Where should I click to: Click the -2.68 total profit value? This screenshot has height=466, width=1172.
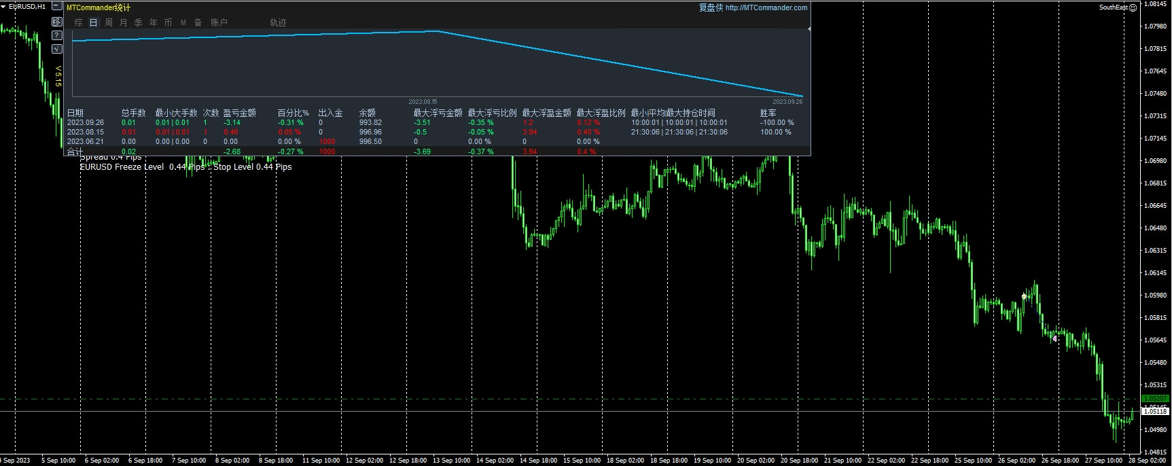coord(232,151)
